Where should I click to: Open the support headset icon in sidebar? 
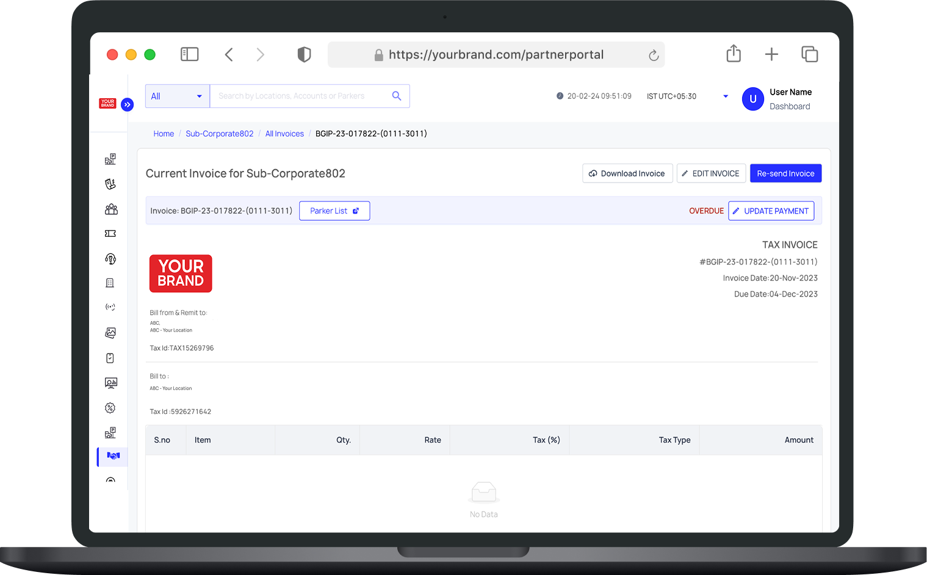pos(110,259)
